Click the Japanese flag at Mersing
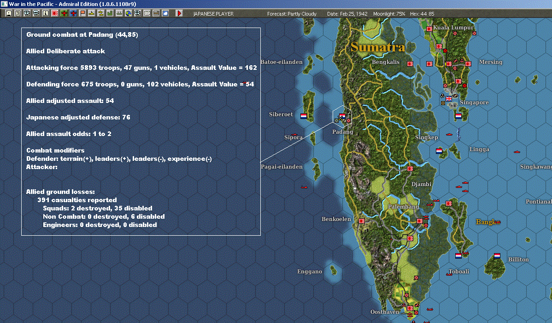 [x=468, y=64]
